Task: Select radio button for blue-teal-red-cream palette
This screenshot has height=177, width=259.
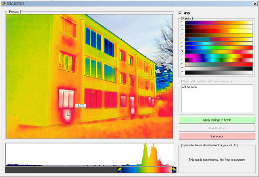Action: (182, 39)
